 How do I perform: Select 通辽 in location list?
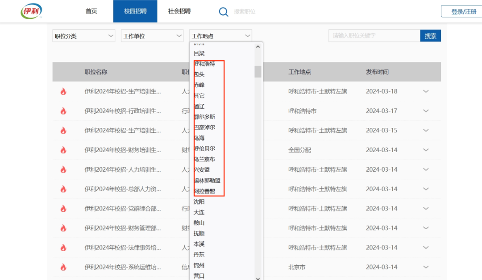[x=199, y=106]
